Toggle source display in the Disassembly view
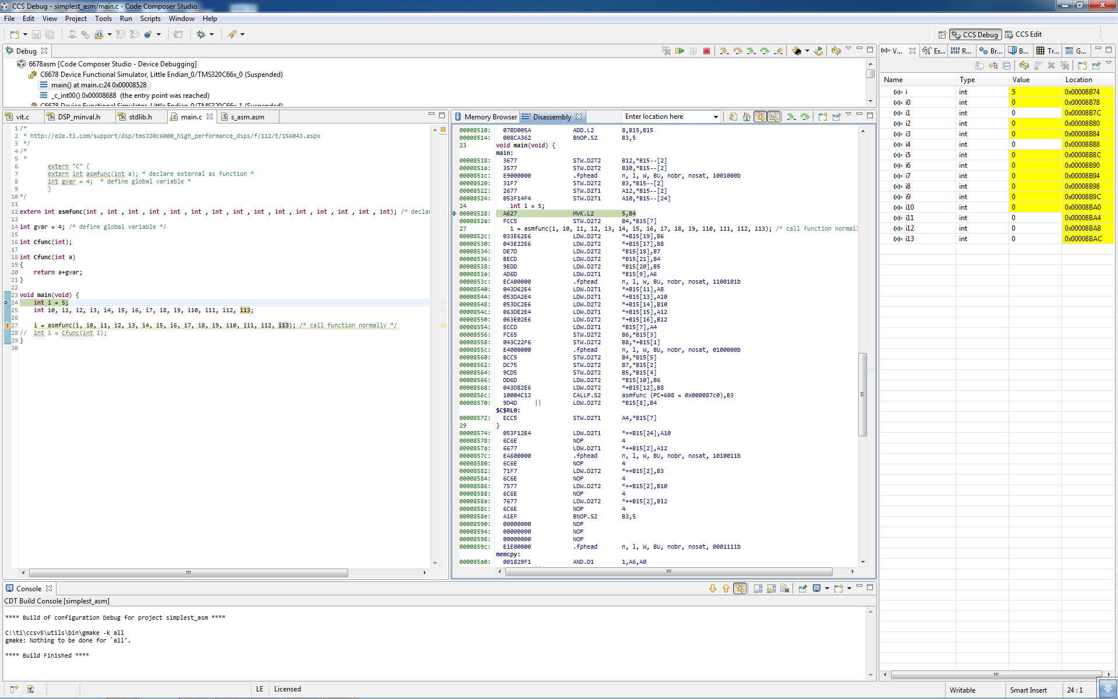The height and width of the screenshot is (699, 1118). point(774,116)
